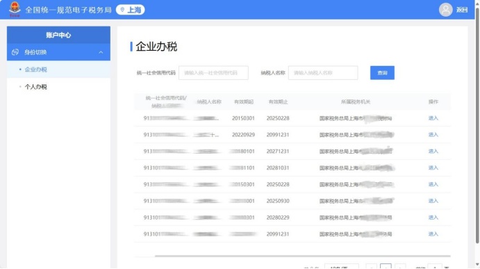Click 进入 for row ending 20250930
The height and width of the screenshot is (269, 480).
point(433,201)
